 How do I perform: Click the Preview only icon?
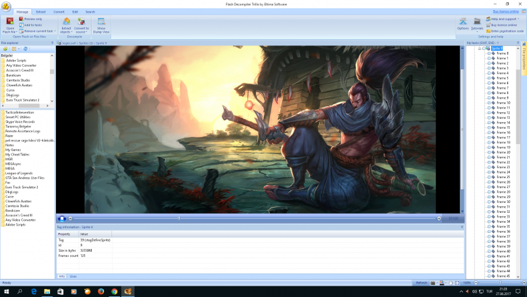coord(21,19)
